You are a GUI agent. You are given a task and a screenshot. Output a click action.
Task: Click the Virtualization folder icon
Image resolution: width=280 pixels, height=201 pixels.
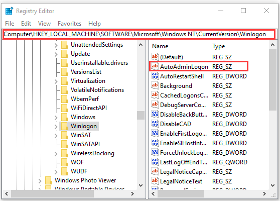click(x=64, y=81)
